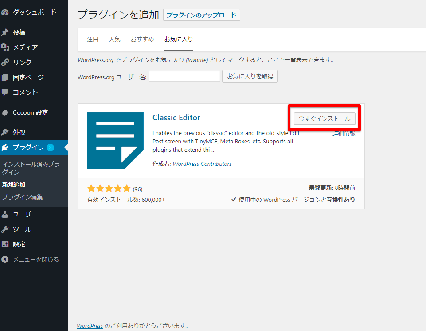Click the paintbrush icon beside 外観
426x331 pixels.
click(x=5, y=132)
